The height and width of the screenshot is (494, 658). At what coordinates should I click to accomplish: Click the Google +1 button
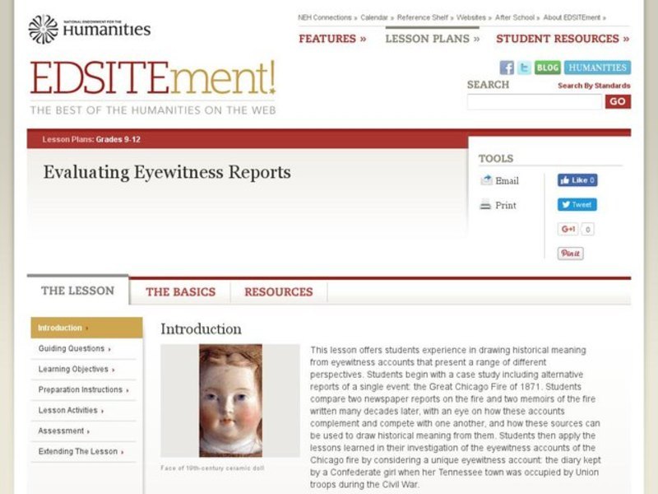point(568,229)
